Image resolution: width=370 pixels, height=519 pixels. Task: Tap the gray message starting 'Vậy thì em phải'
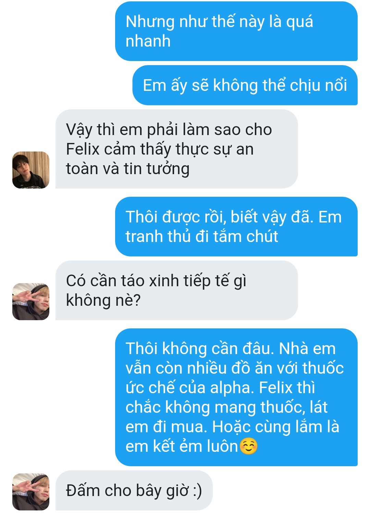(x=177, y=149)
